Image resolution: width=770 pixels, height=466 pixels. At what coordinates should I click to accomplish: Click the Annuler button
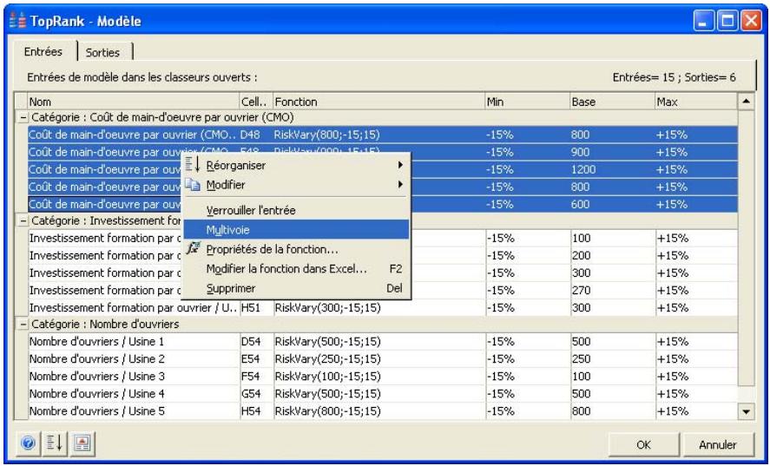[x=717, y=444]
